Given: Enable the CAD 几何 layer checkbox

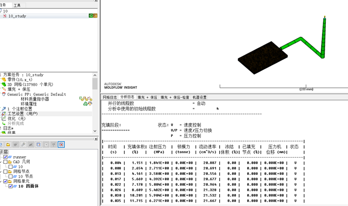Looking at the screenshot, I should tap(5, 162).
